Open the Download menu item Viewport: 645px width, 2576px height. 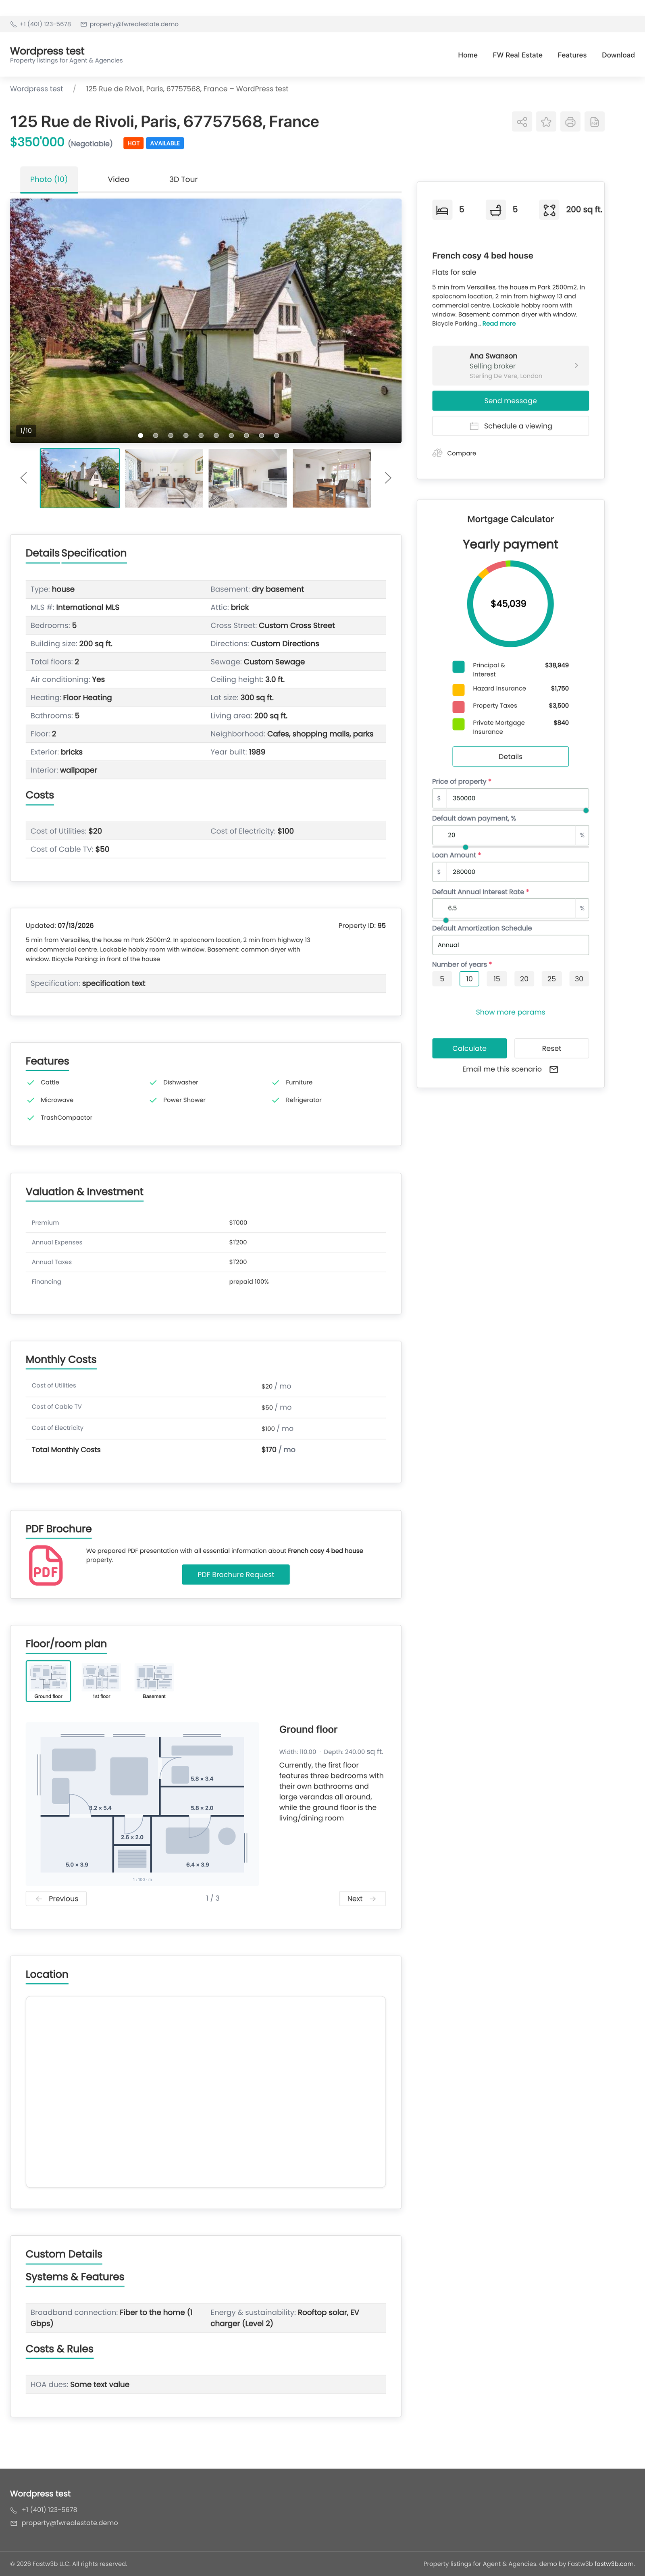pos(618,55)
